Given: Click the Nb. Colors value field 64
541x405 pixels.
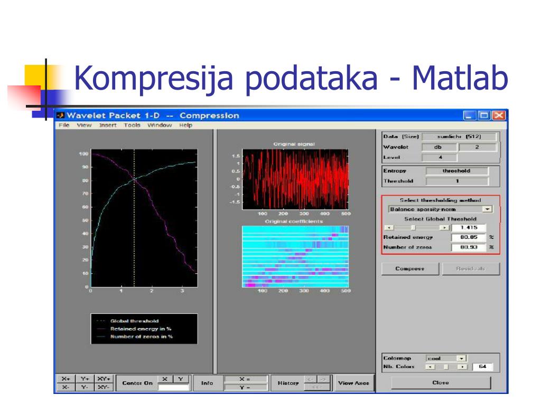Looking at the screenshot, I should coord(483,367).
